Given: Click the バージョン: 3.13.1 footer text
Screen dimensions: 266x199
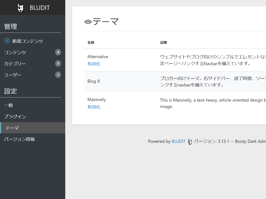Looking at the screenshot, I should [211, 141].
